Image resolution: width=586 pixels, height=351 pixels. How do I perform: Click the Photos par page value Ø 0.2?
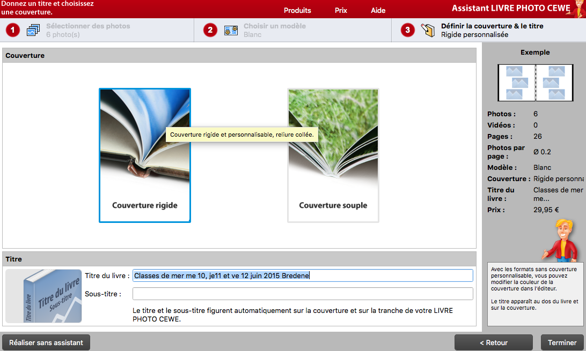click(542, 152)
